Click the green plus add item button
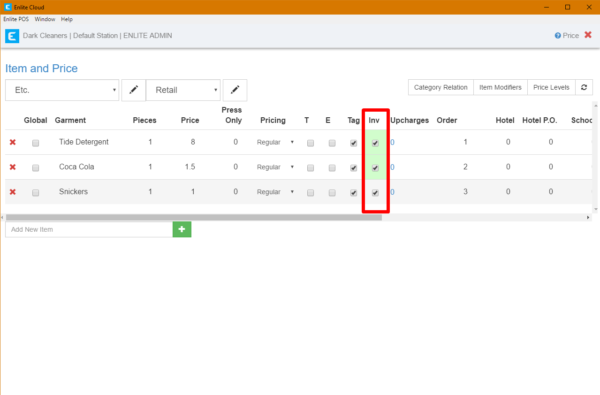Screen dimensions: 600x395 182,229
